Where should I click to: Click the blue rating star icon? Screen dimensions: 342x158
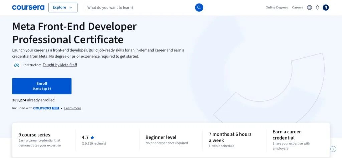[x=92, y=138]
